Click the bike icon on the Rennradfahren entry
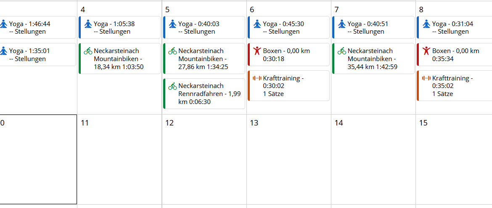Screen dimensions: 492x208 pyautogui.click(x=172, y=86)
